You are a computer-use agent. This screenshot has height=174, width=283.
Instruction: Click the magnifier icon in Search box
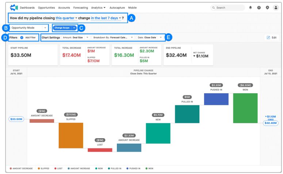[214, 8]
